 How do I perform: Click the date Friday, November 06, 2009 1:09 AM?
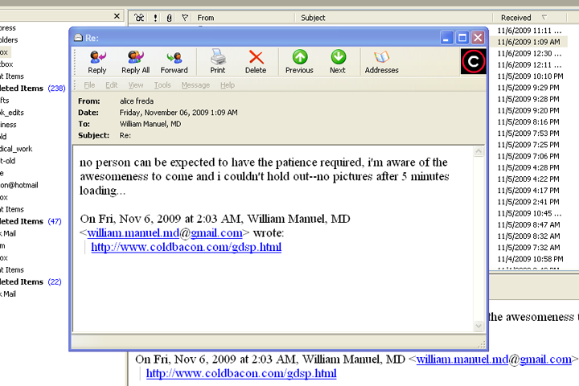(179, 113)
